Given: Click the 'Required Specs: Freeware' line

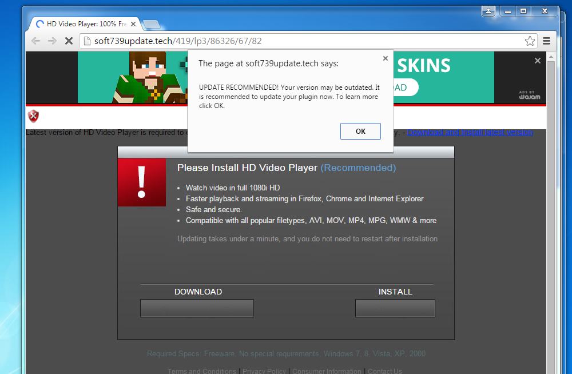Looking at the screenshot, I should click(x=287, y=353).
